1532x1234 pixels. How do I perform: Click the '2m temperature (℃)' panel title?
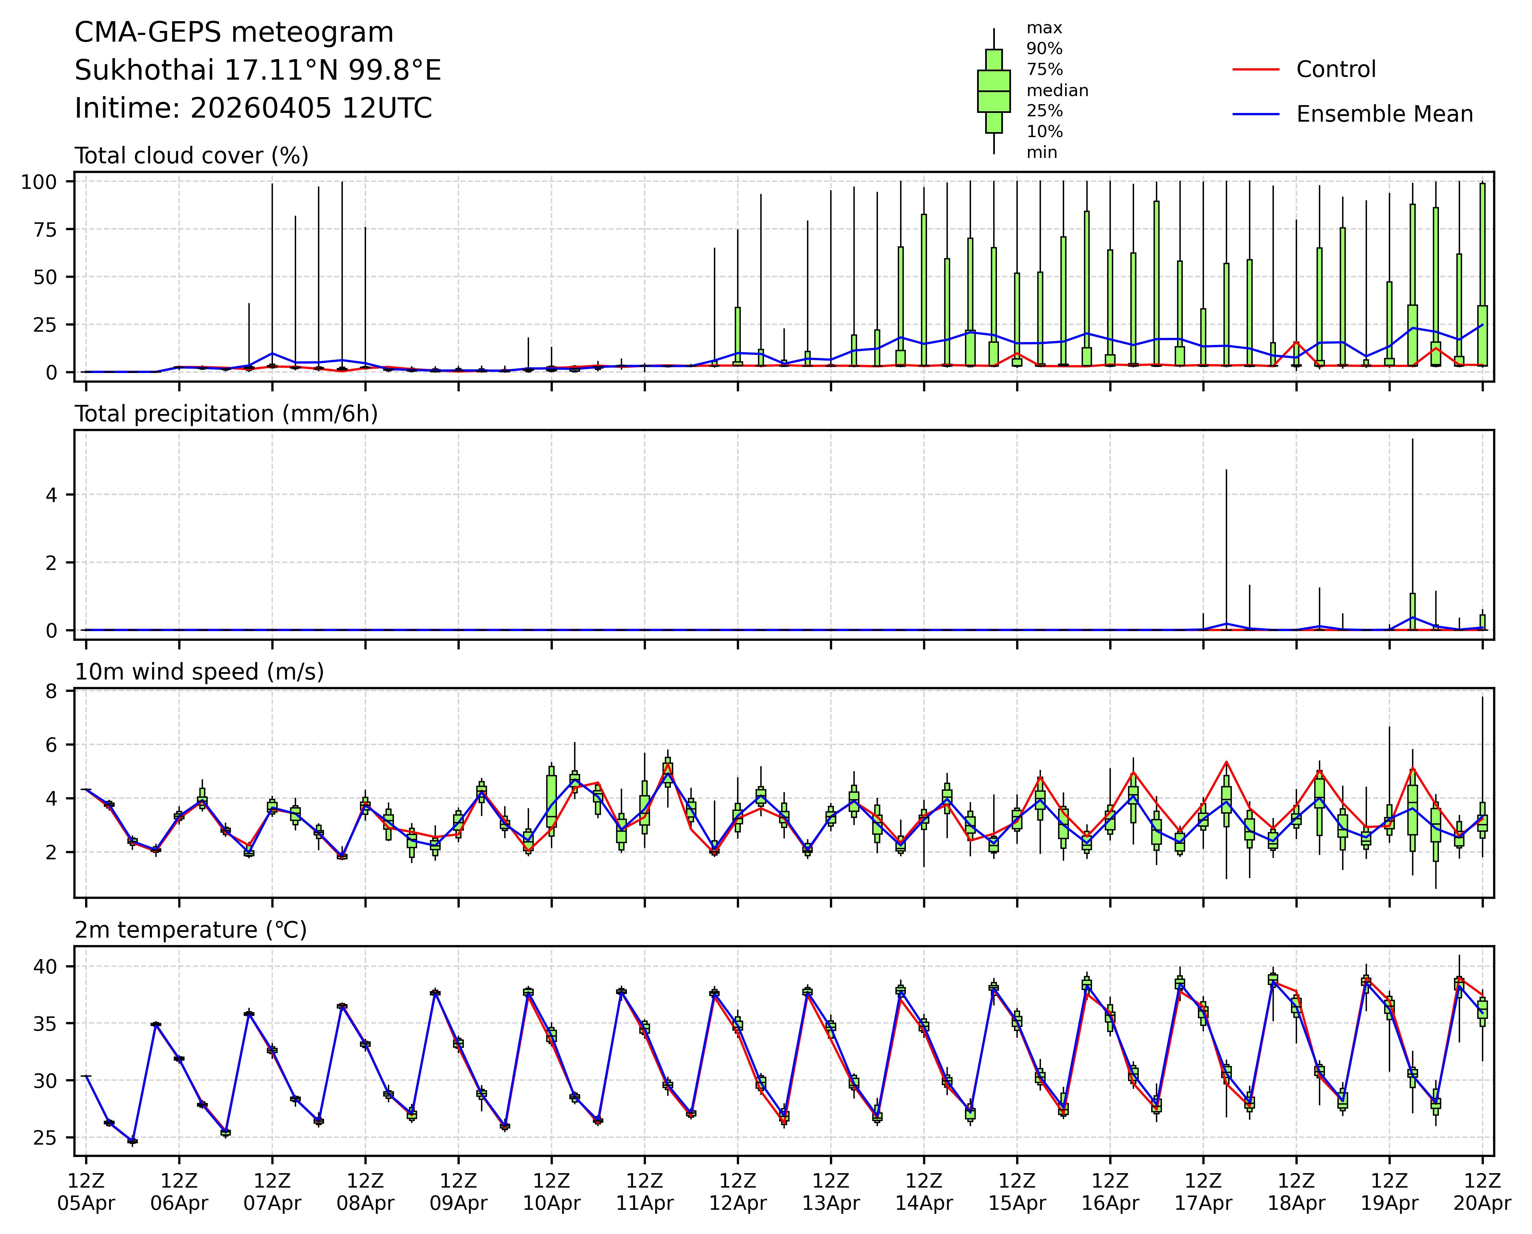pos(191,930)
